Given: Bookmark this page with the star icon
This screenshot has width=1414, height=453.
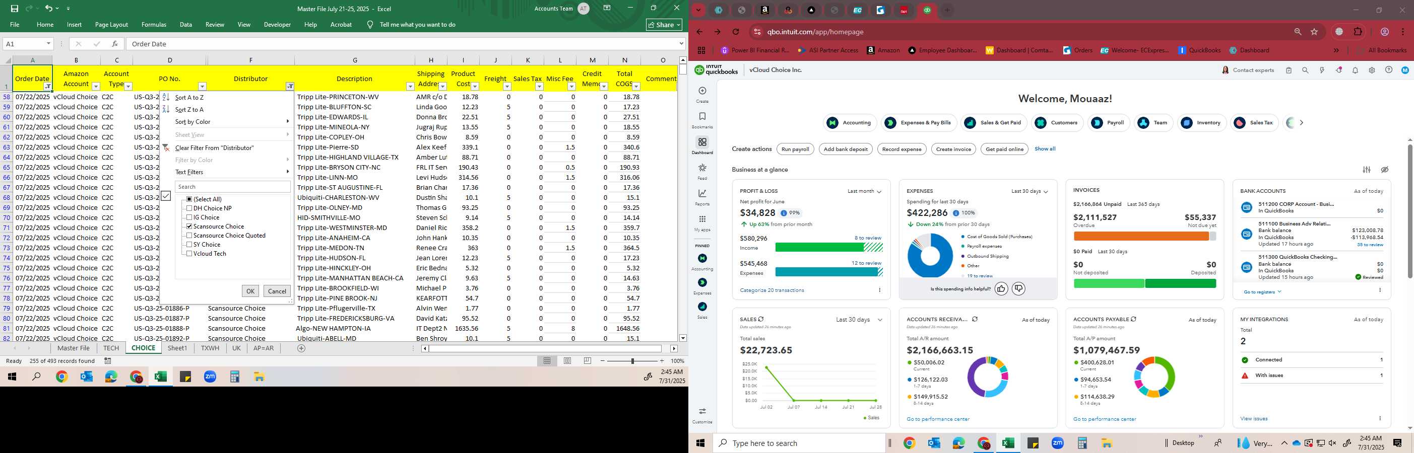Looking at the screenshot, I should coord(1315,32).
